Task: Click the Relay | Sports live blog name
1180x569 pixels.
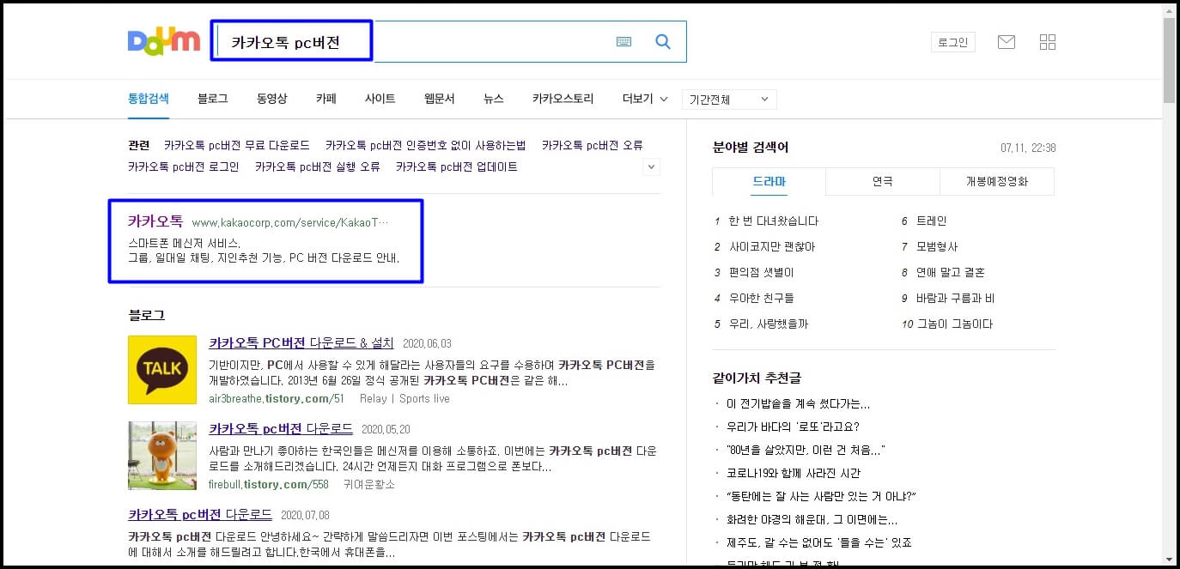Action: tap(404, 398)
